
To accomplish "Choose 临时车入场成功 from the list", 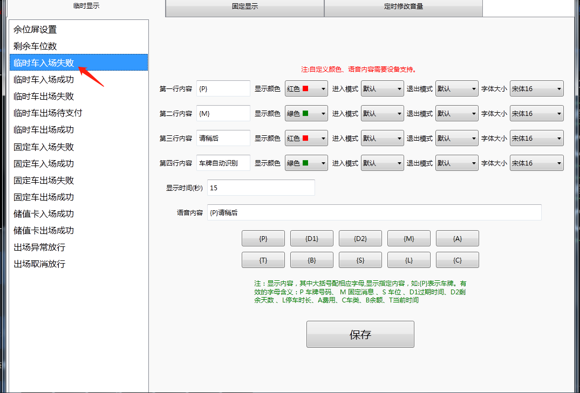I will tap(79, 79).
